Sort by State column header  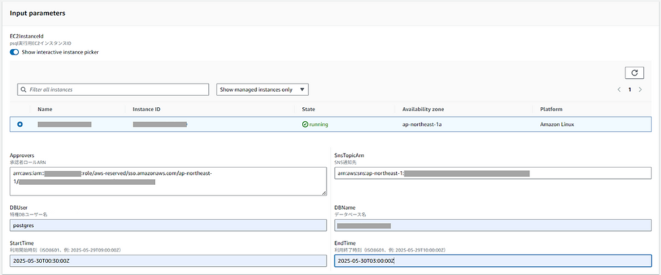pyautogui.click(x=308, y=109)
